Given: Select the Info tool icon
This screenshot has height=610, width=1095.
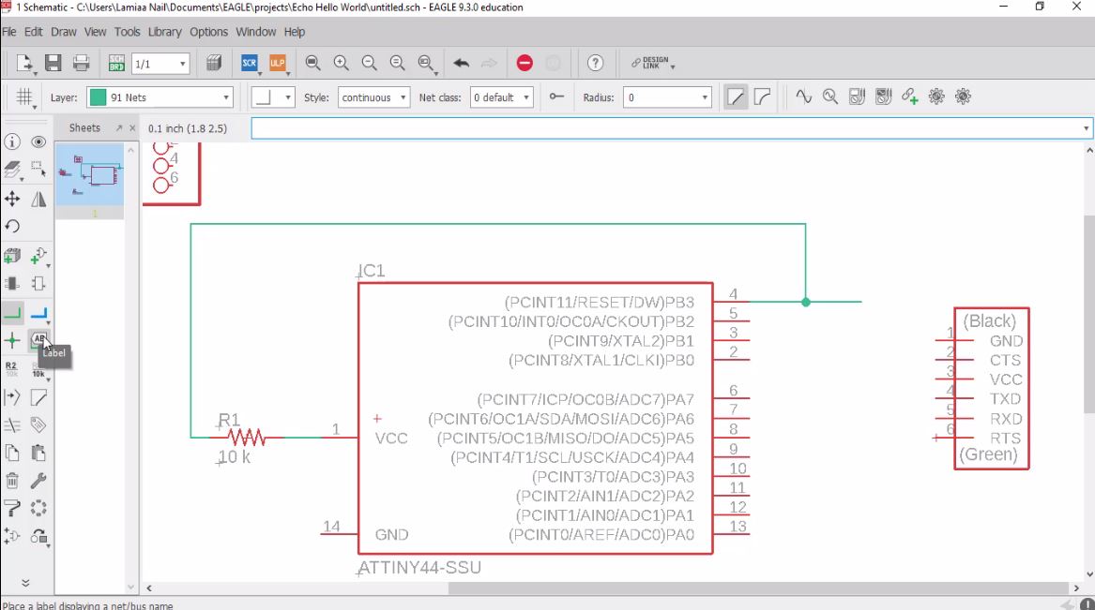Looking at the screenshot, I should coord(12,141).
